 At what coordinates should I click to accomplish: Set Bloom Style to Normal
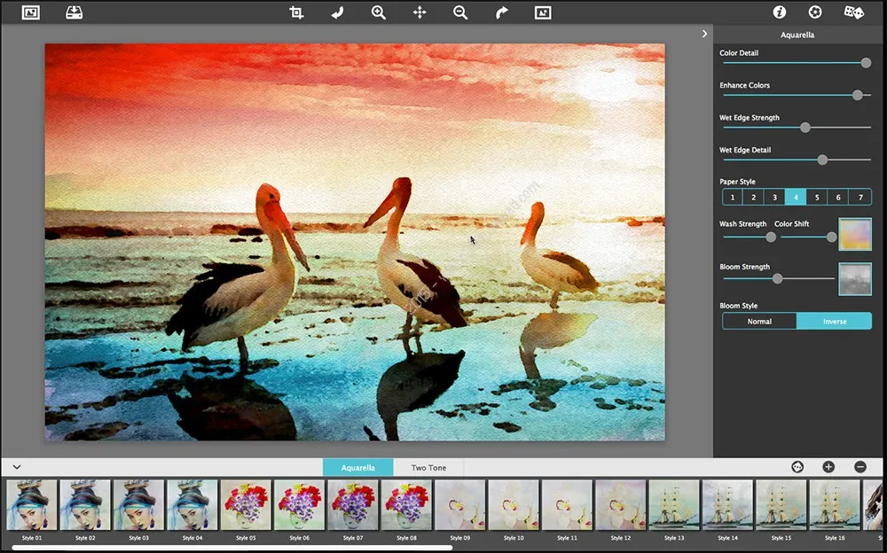759,321
